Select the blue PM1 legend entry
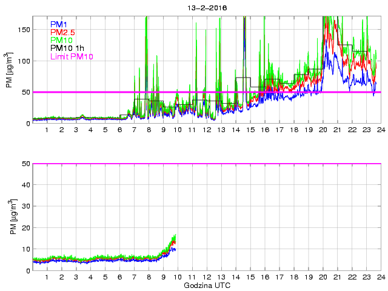The height and width of the screenshot is (291, 388). [59, 24]
